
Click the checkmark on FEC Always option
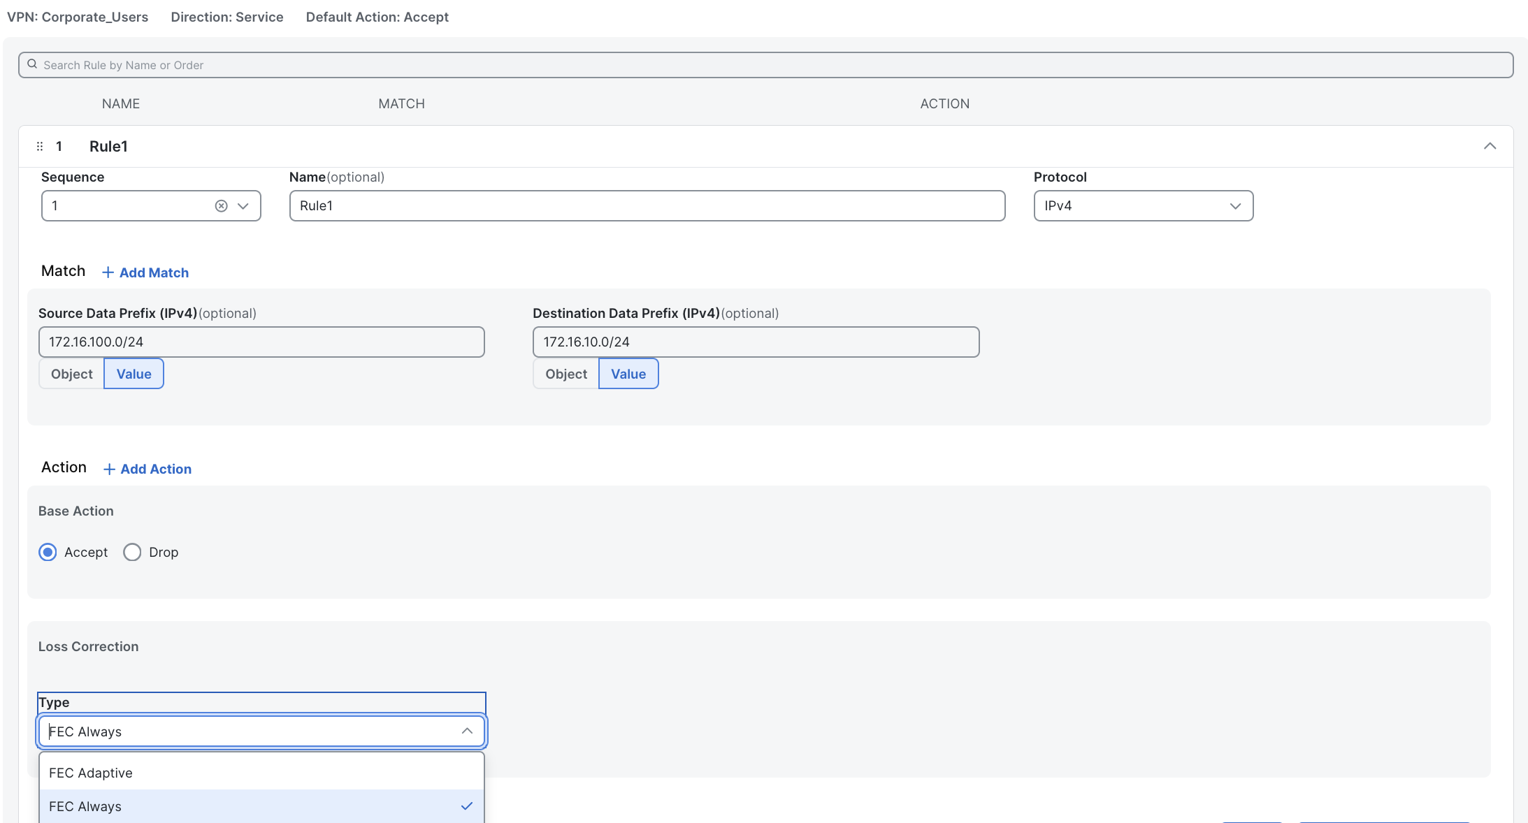pos(467,806)
